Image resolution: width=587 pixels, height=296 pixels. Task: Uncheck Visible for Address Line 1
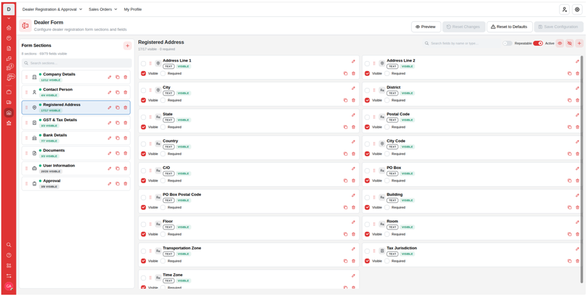point(143,74)
